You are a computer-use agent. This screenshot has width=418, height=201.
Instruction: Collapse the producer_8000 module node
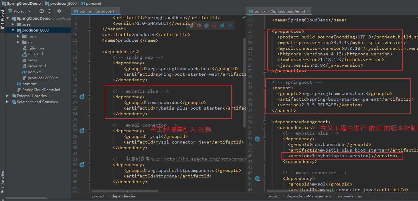point(13,30)
